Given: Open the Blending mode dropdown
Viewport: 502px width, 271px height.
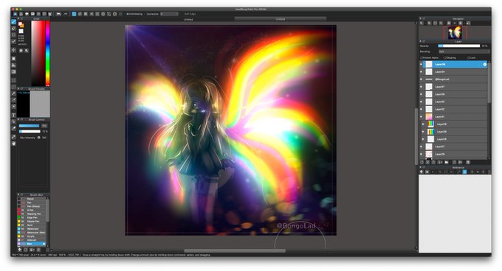Looking at the screenshot, I should coord(464,52).
